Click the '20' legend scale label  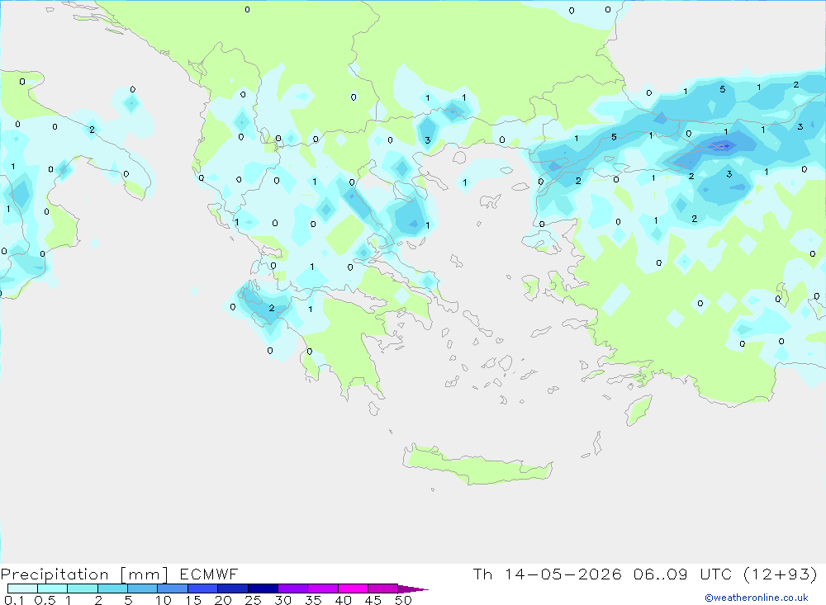point(223,600)
